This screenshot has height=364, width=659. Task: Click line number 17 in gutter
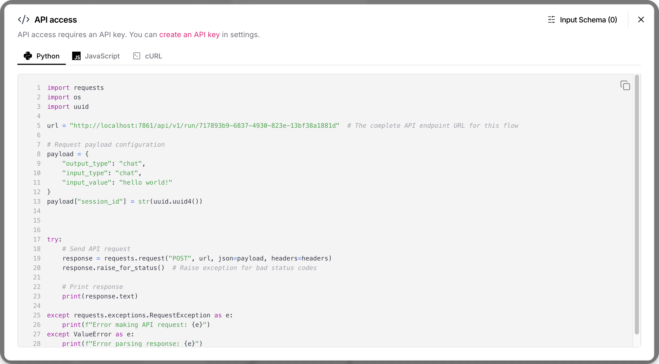(37, 239)
